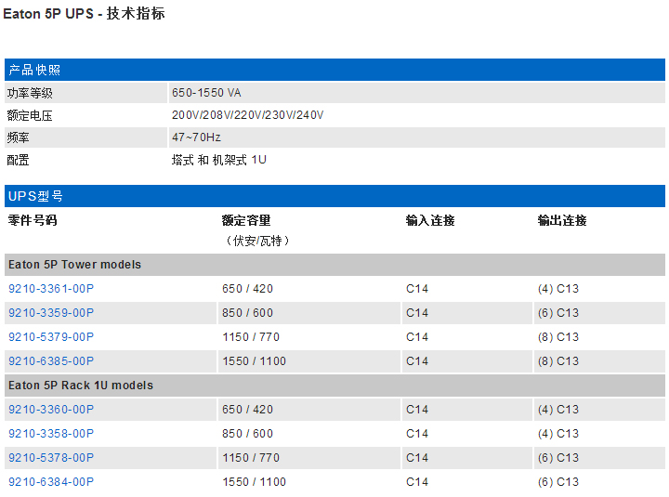Click the 额定容量 column header
669x497 pixels.
click(x=246, y=221)
